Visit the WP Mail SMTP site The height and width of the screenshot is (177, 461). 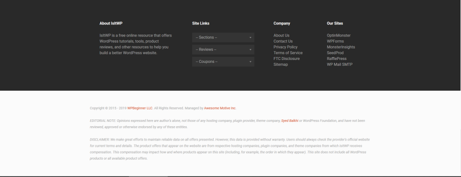[x=340, y=65]
